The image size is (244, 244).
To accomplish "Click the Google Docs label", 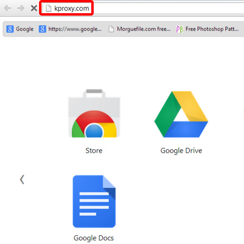I will tap(94, 238).
